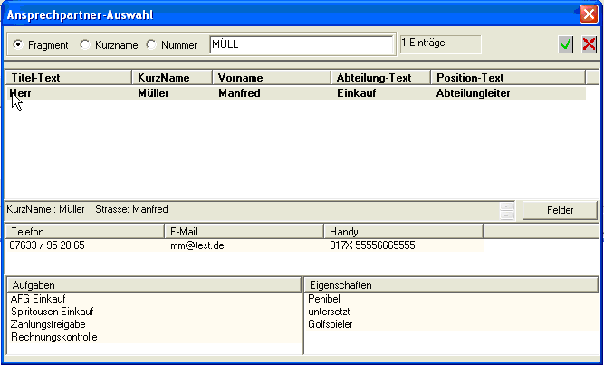Image resolution: width=604 pixels, height=365 pixels.
Task: Click the E-Mail column header
Action: tap(242, 232)
